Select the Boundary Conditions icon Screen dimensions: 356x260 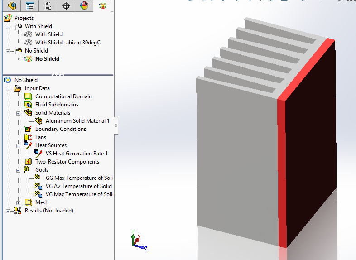pyautogui.click(x=28, y=129)
